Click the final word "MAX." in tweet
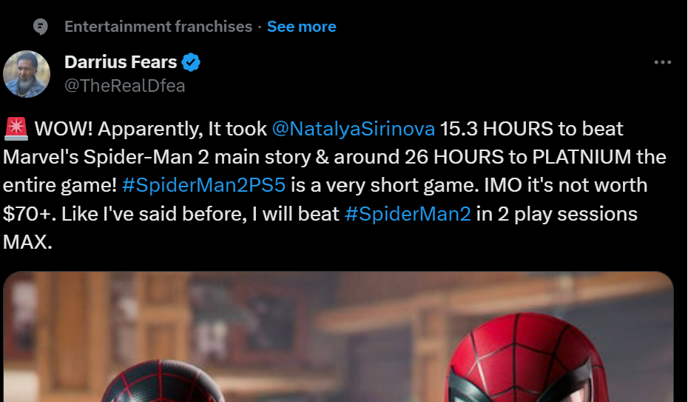 (27, 243)
